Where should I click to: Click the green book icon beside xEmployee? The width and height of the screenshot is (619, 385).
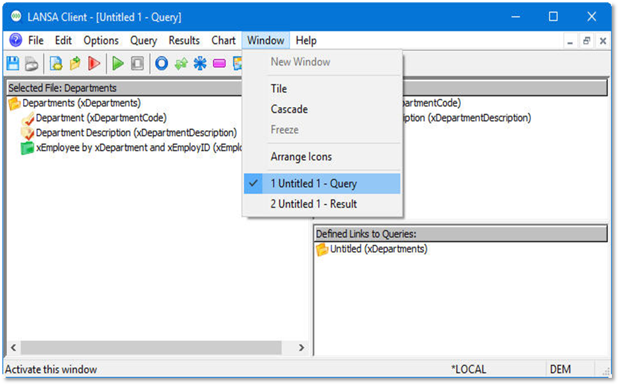tap(27, 148)
